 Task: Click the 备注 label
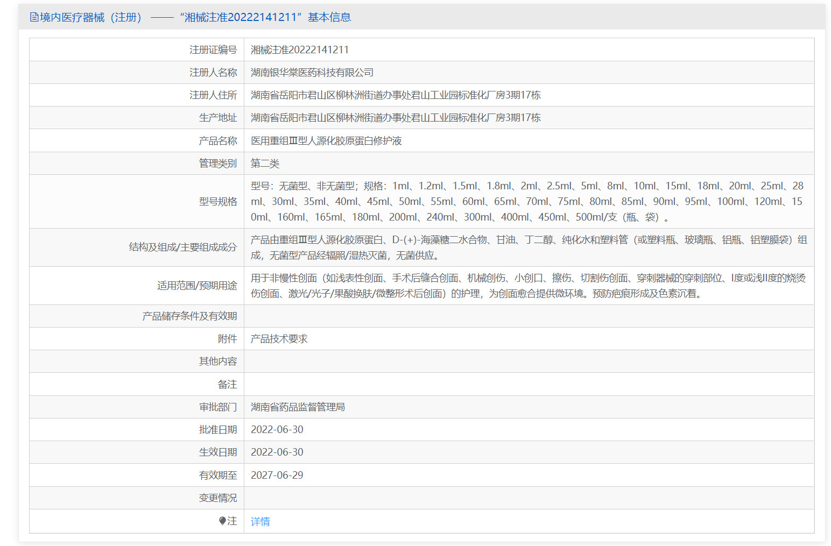[227, 385]
